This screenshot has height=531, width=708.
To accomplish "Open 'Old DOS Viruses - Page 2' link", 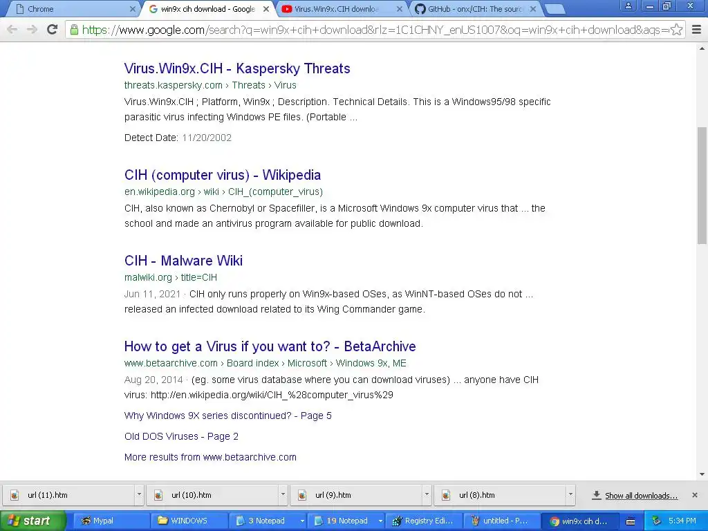I will (x=181, y=437).
